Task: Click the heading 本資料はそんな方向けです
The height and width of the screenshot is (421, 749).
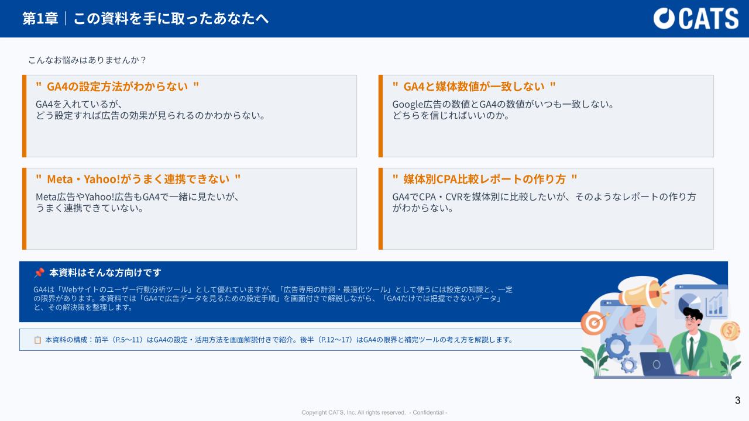Action: (x=105, y=272)
